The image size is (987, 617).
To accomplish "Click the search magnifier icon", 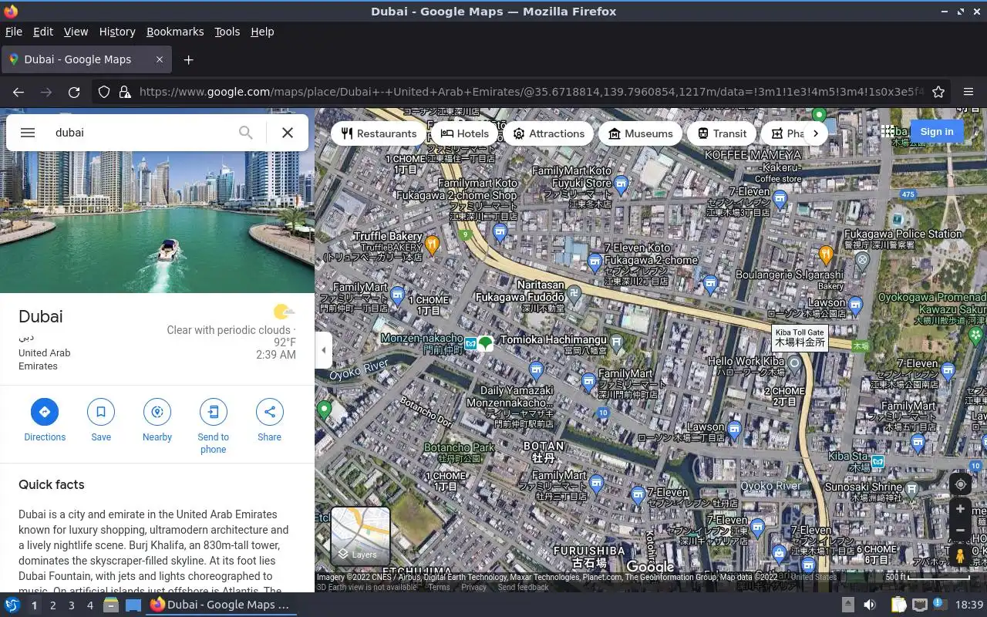I will [x=245, y=133].
